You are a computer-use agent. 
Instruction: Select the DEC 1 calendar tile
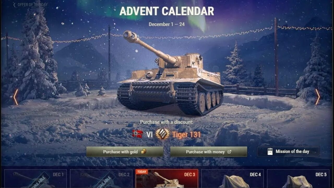click(x=35, y=179)
